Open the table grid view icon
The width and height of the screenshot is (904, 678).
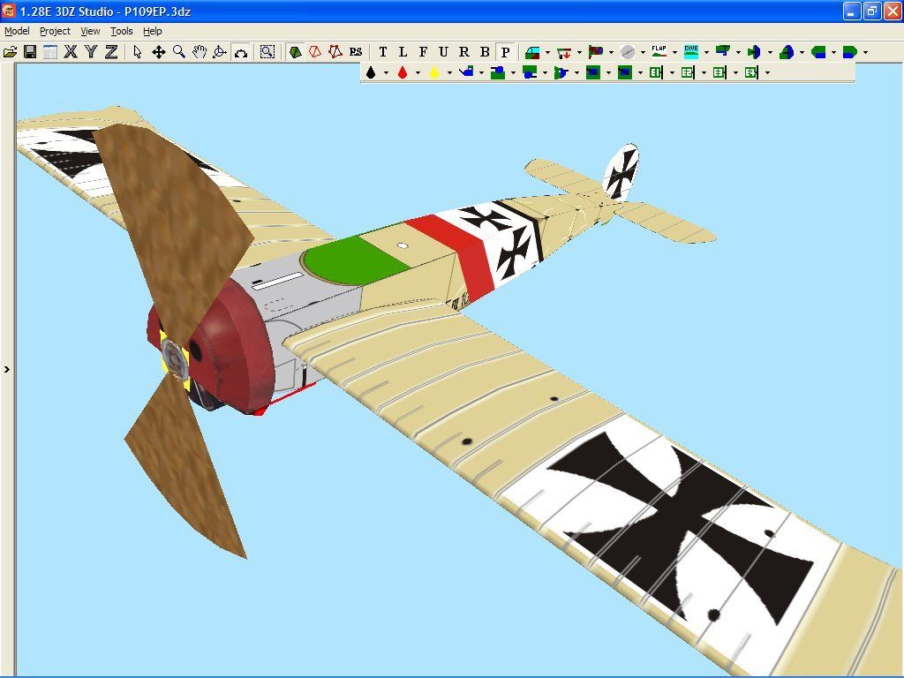point(50,52)
